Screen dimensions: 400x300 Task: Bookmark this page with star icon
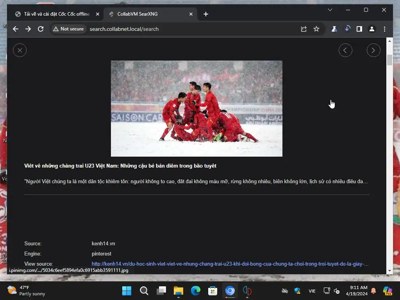point(316,29)
